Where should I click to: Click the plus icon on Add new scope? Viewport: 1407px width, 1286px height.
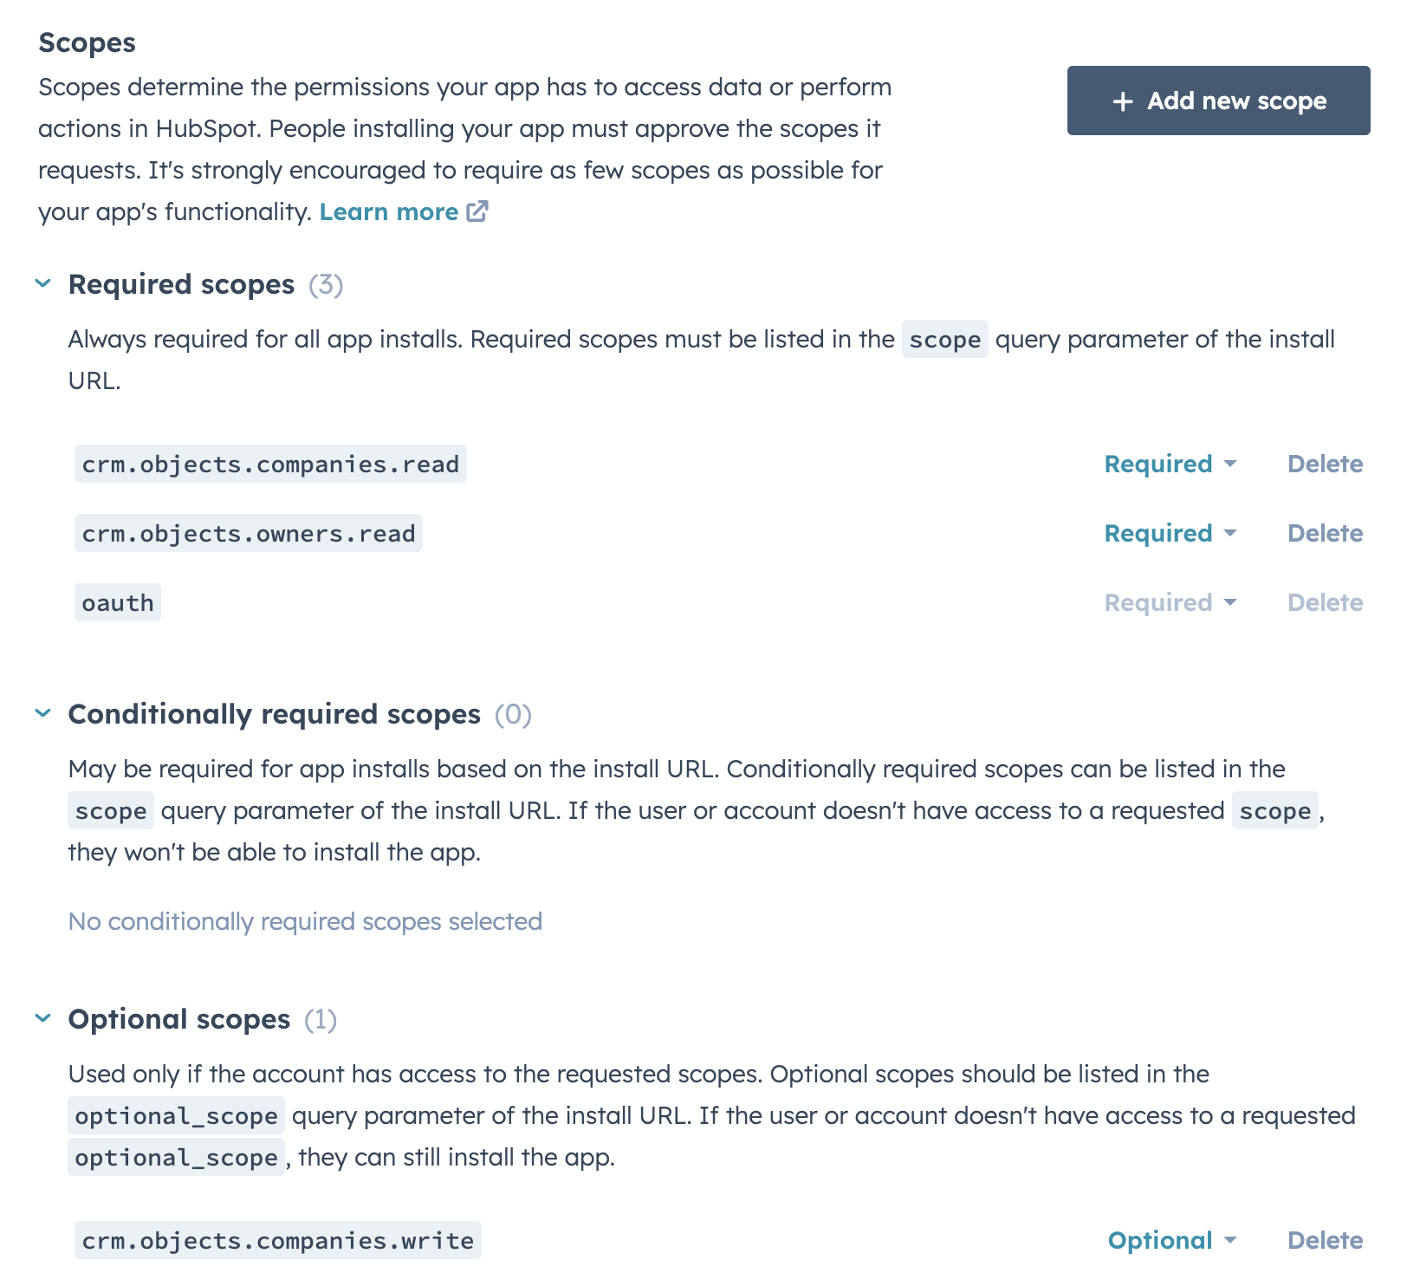click(x=1124, y=101)
